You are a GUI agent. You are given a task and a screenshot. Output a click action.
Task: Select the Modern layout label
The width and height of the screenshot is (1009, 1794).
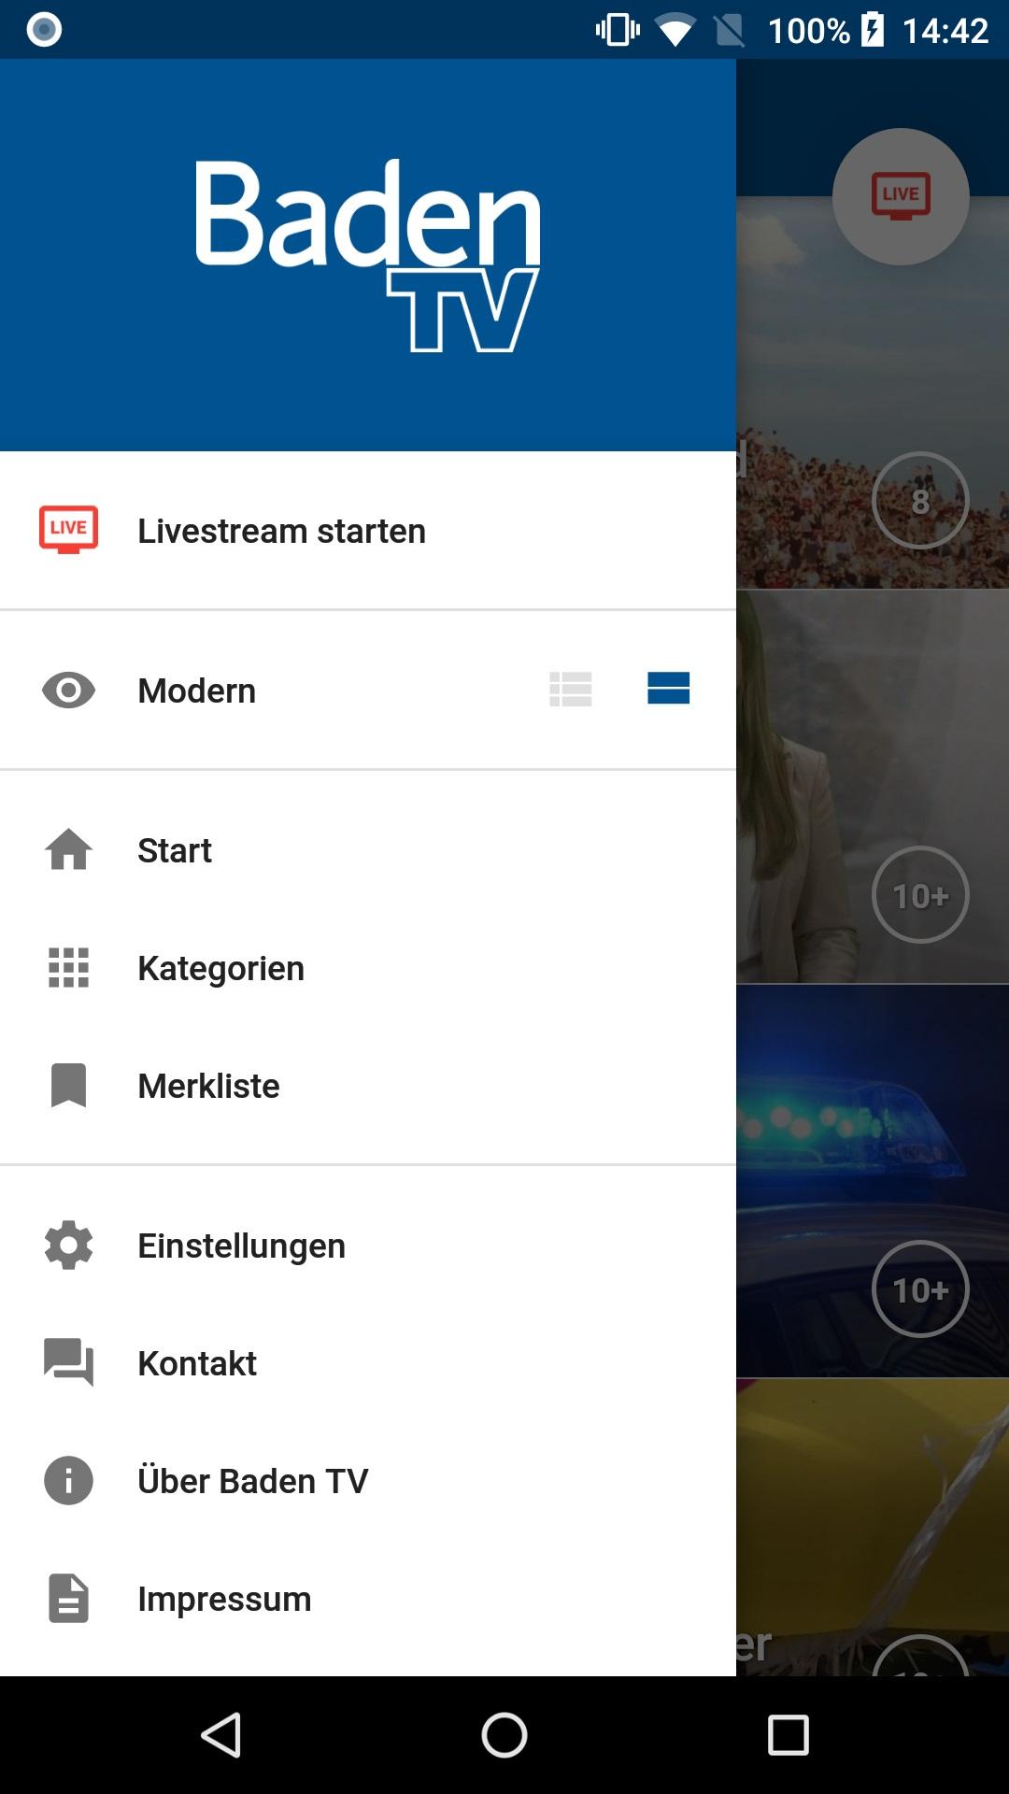click(196, 691)
